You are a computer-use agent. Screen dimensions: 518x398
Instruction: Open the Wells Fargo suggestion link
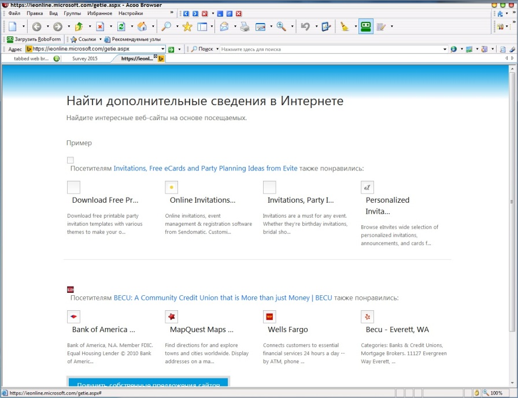288,329
